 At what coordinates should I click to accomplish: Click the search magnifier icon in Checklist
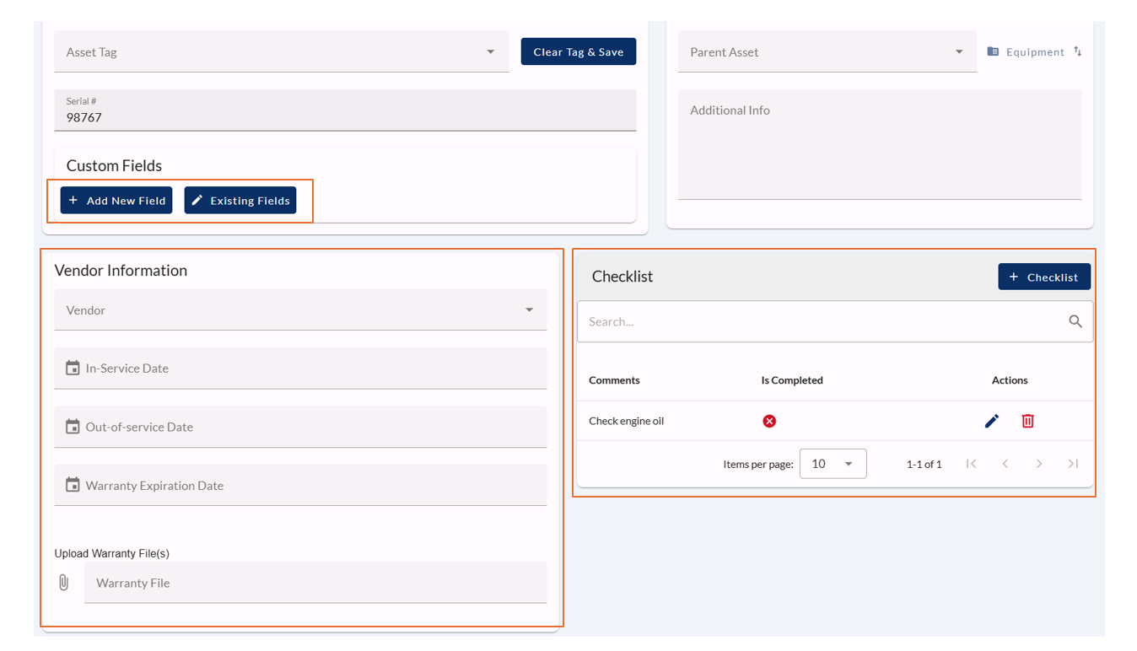pos(1075,321)
